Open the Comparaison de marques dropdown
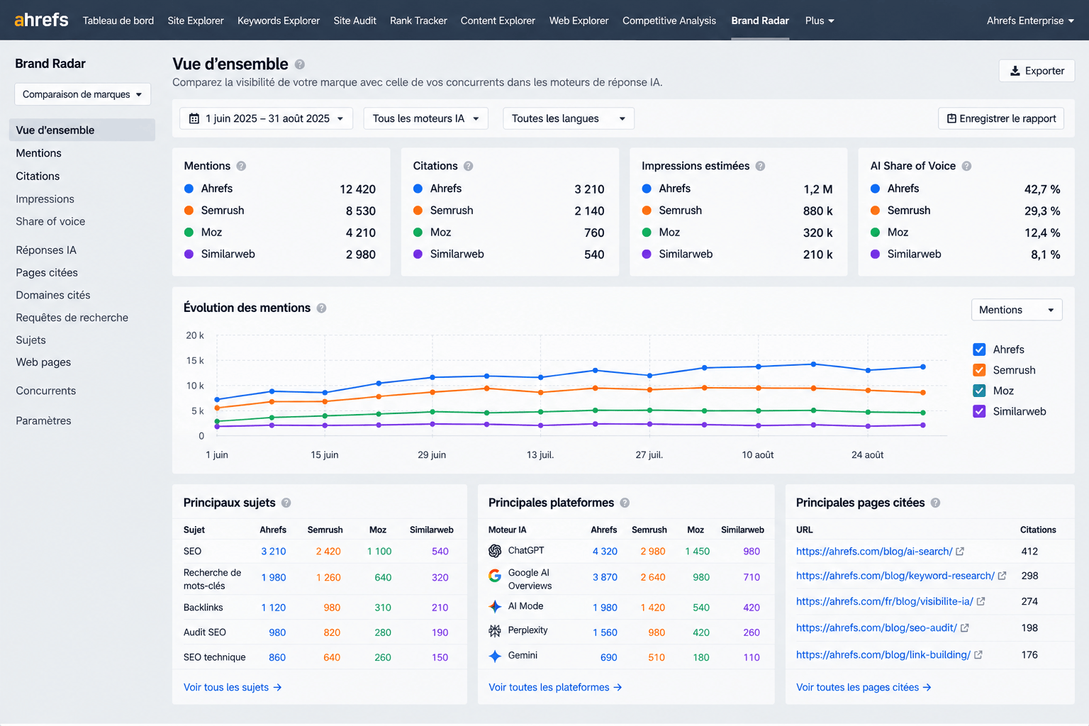The image size is (1089, 726). [x=82, y=94]
